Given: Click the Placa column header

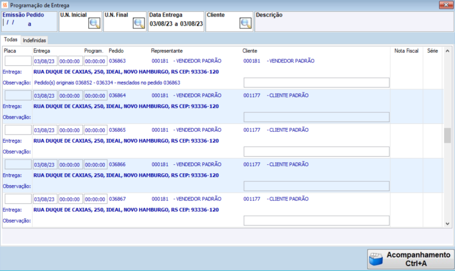Looking at the screenshot, I should pos(10,51).
